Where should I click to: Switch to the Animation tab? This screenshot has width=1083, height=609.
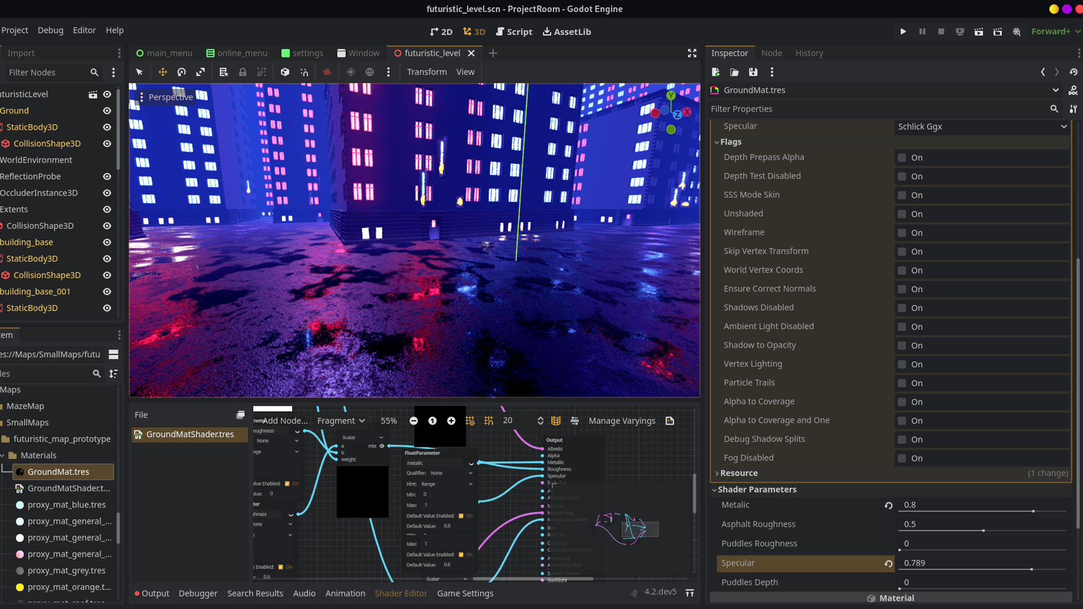pyautogui.click(x=346, y=593)
